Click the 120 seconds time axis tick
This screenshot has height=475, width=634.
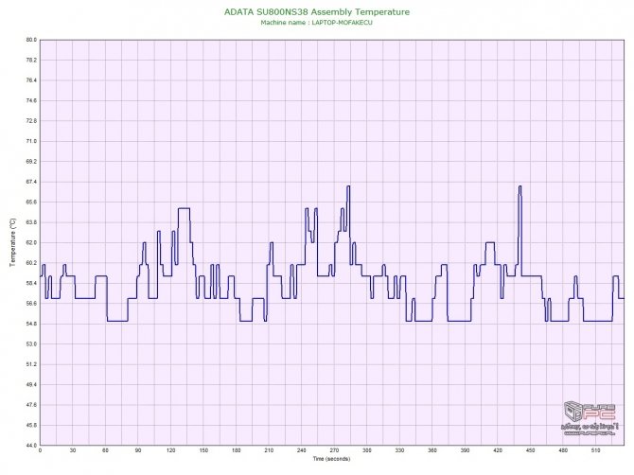pos(171,450)
